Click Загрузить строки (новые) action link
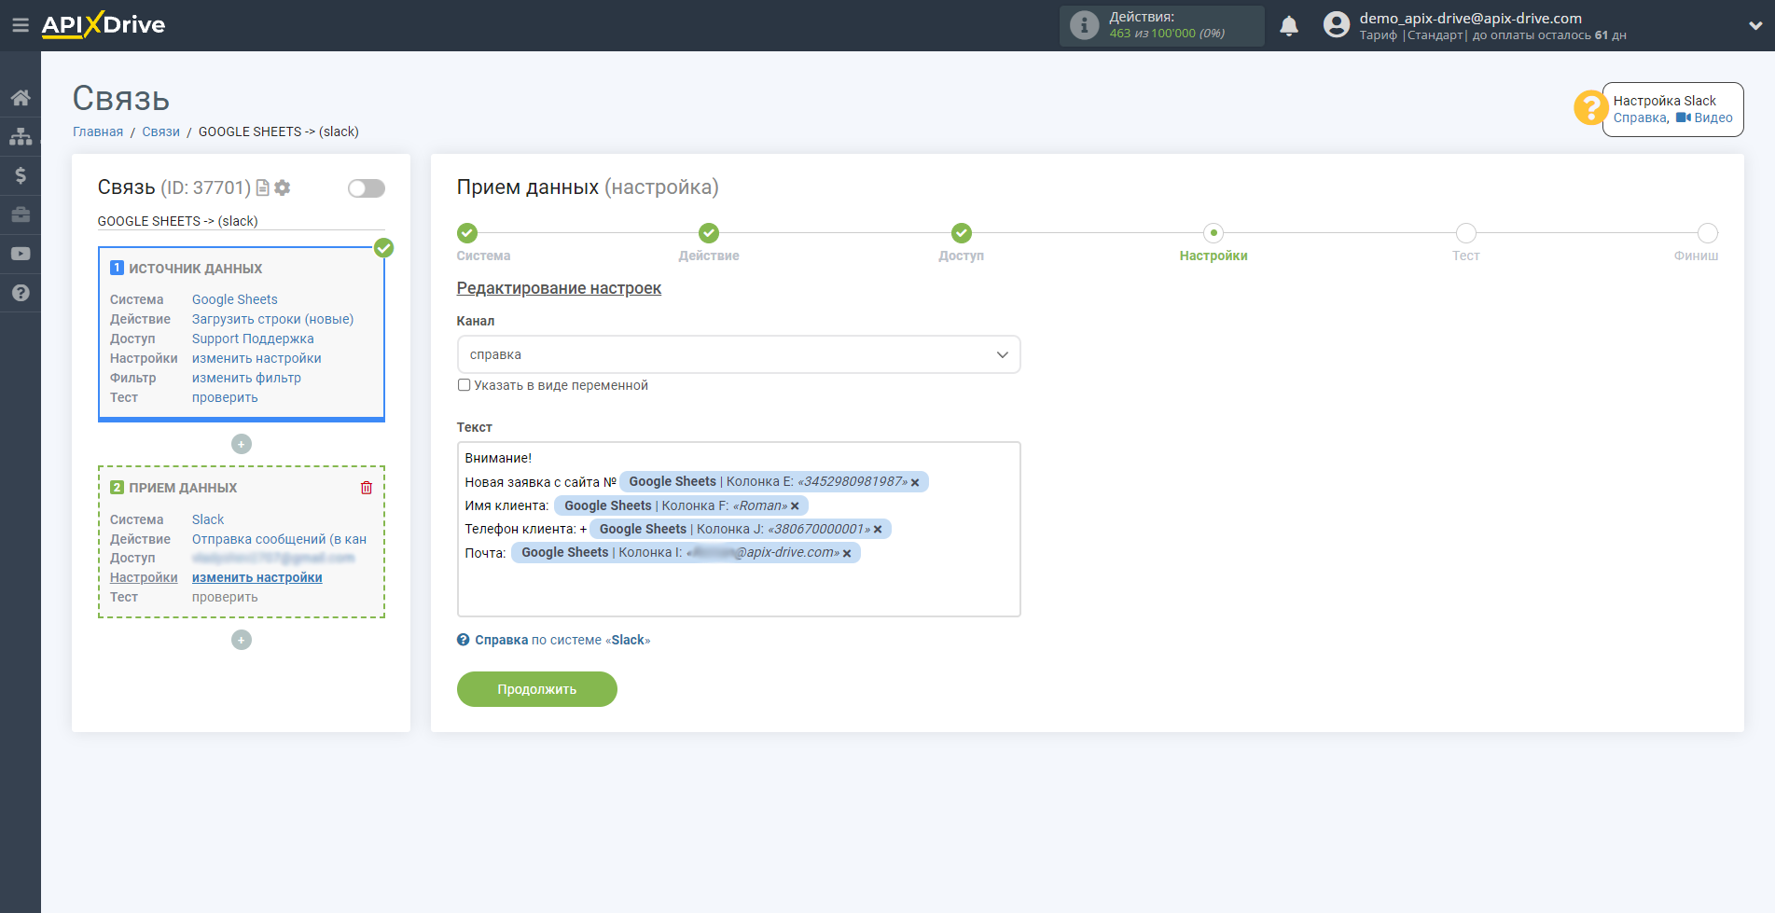The height and width of the screenshot is (913, 1775). click(272, 319)
